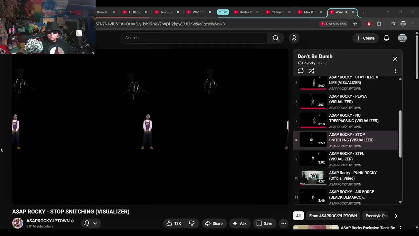Close the active A$AP tab
The width and height of the screenshot is (419, 236).
353,12
